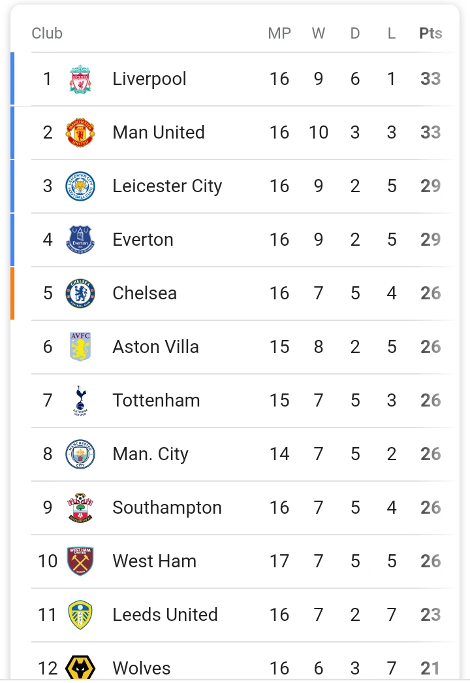The height and width of the screenshot is (683, 470).
Task: Click the Man United club crest
Action: (x=80, y=133)
